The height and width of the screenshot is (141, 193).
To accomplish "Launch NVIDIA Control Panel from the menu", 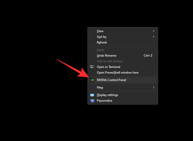I will [x=122, y=80].
